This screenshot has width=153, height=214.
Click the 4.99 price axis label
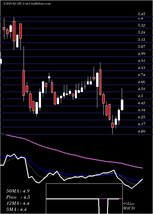[x=141, y=53]
